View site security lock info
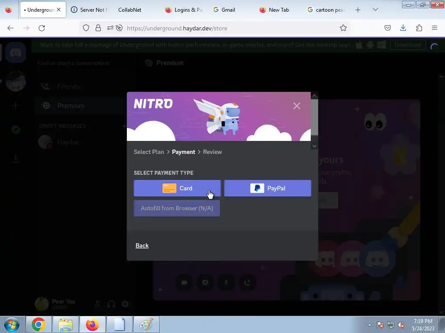This screenshot has width=445, height=333. tap(98, 28)
